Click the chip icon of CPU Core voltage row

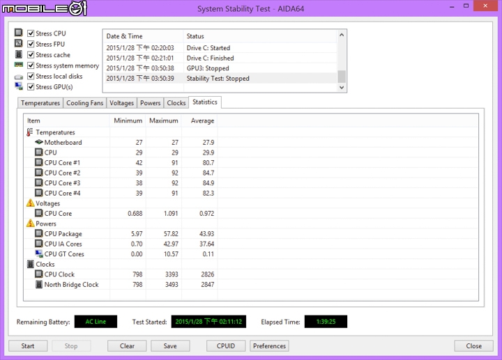click(x=39, y=213)
